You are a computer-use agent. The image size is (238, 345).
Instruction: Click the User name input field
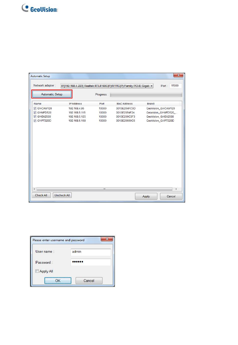(91, 252)
